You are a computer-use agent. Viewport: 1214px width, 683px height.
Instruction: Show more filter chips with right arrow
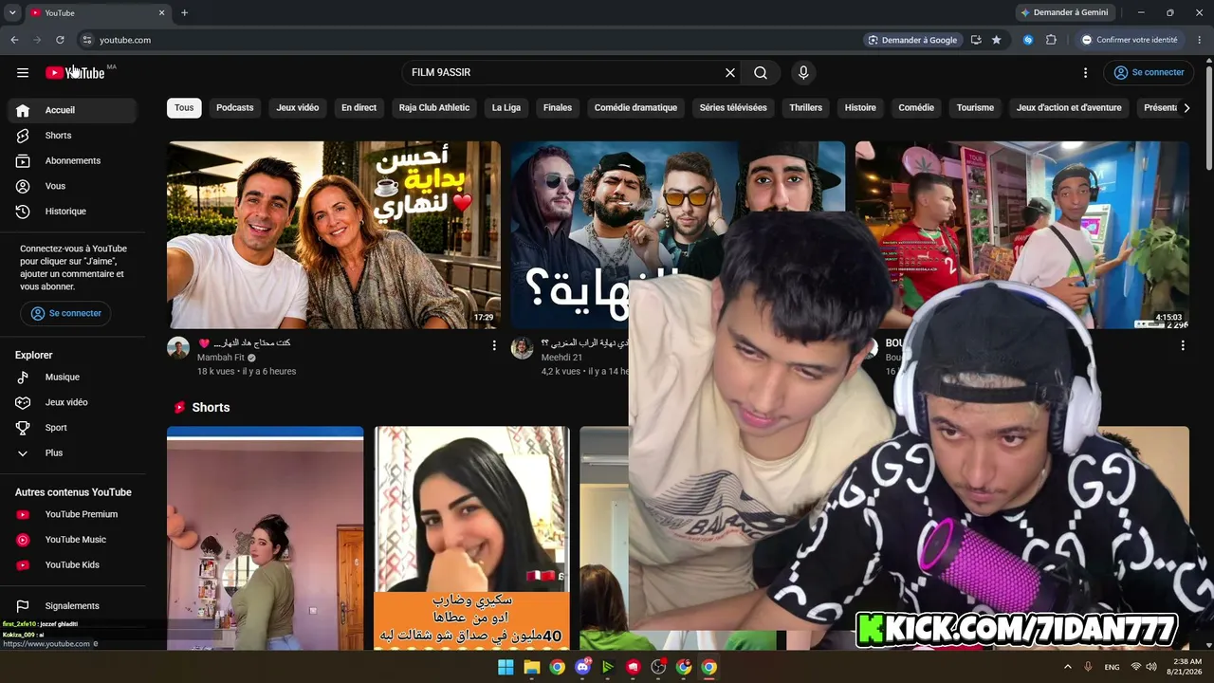click(x=1186, y=108)
